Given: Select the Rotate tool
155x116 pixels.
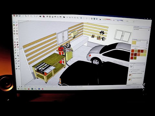Looking at the screenshot, I should click(15, 45).
